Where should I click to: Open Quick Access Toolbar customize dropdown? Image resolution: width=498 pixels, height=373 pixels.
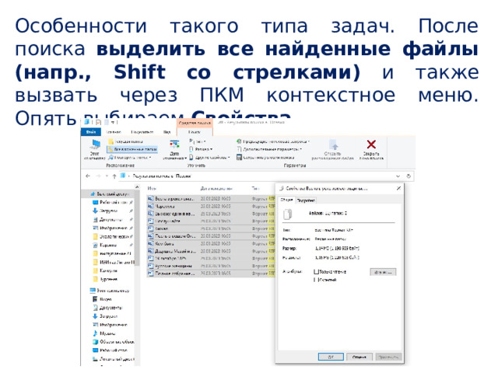click(x=112, y=122)
